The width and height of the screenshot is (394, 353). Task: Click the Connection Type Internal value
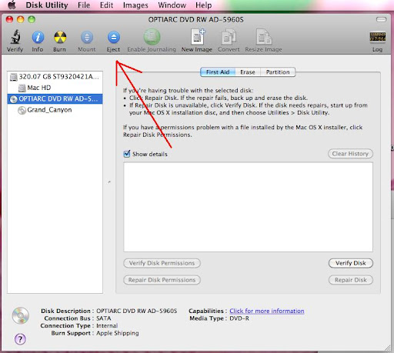pos(107,326)
